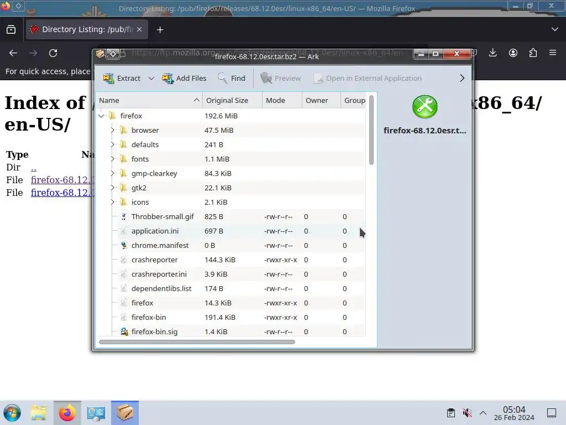This screenshot has height=425, width=566.
Task: Sort by the Group column header
Action: (x=354, y=101)
